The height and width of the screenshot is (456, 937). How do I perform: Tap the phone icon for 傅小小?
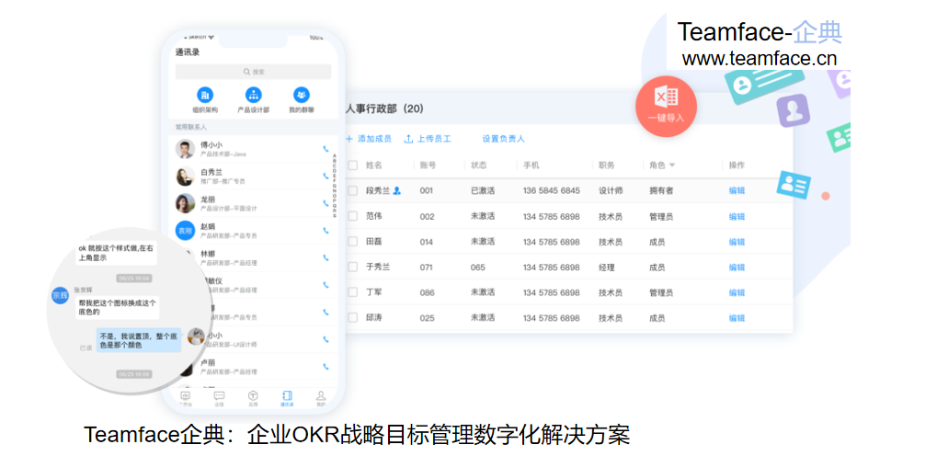pos(326,149)
